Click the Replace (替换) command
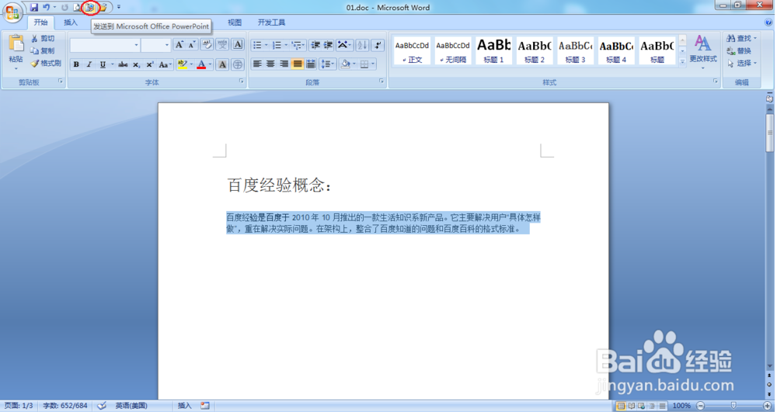The height and width of the screenshot is (412, 777). (x=740, y=51)
